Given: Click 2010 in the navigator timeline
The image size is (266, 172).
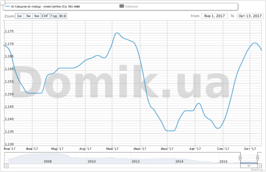Looking at the screenshot, I should point(92,161).
